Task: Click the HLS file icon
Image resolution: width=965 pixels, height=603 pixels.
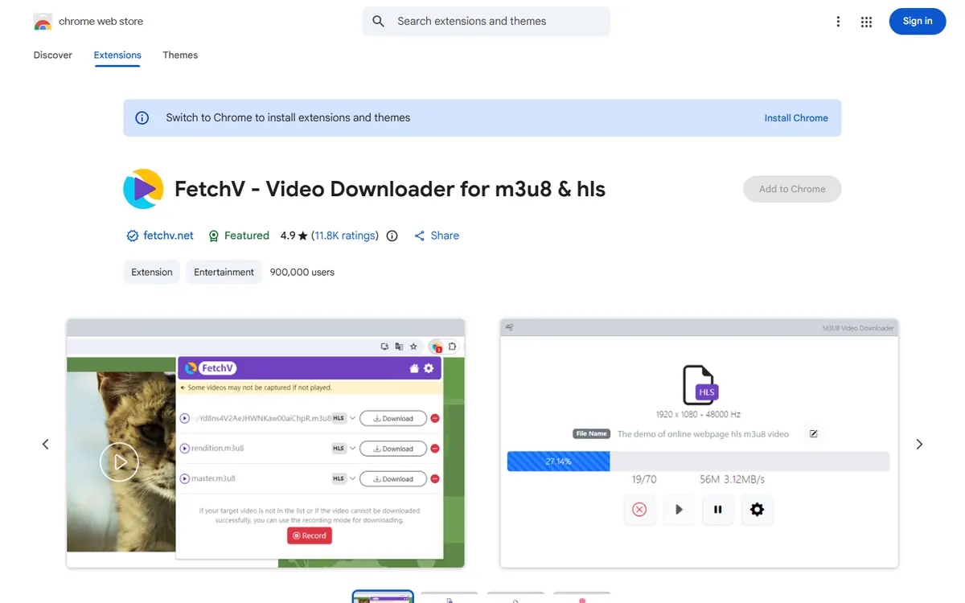Action: [x=700, y=384]
